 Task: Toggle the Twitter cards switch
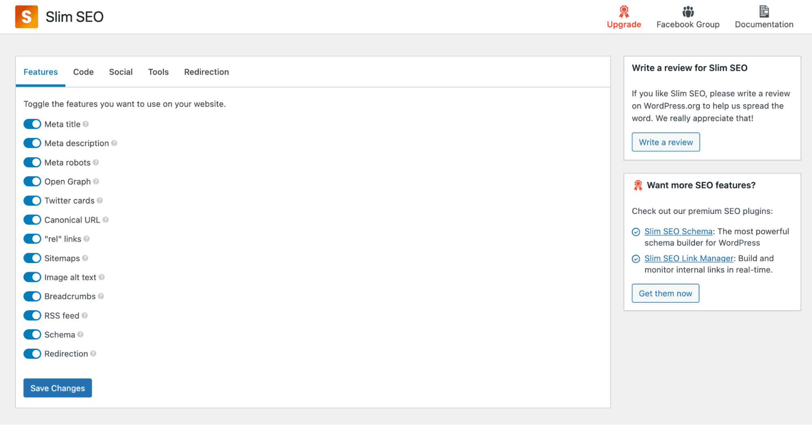coord(32,201)
